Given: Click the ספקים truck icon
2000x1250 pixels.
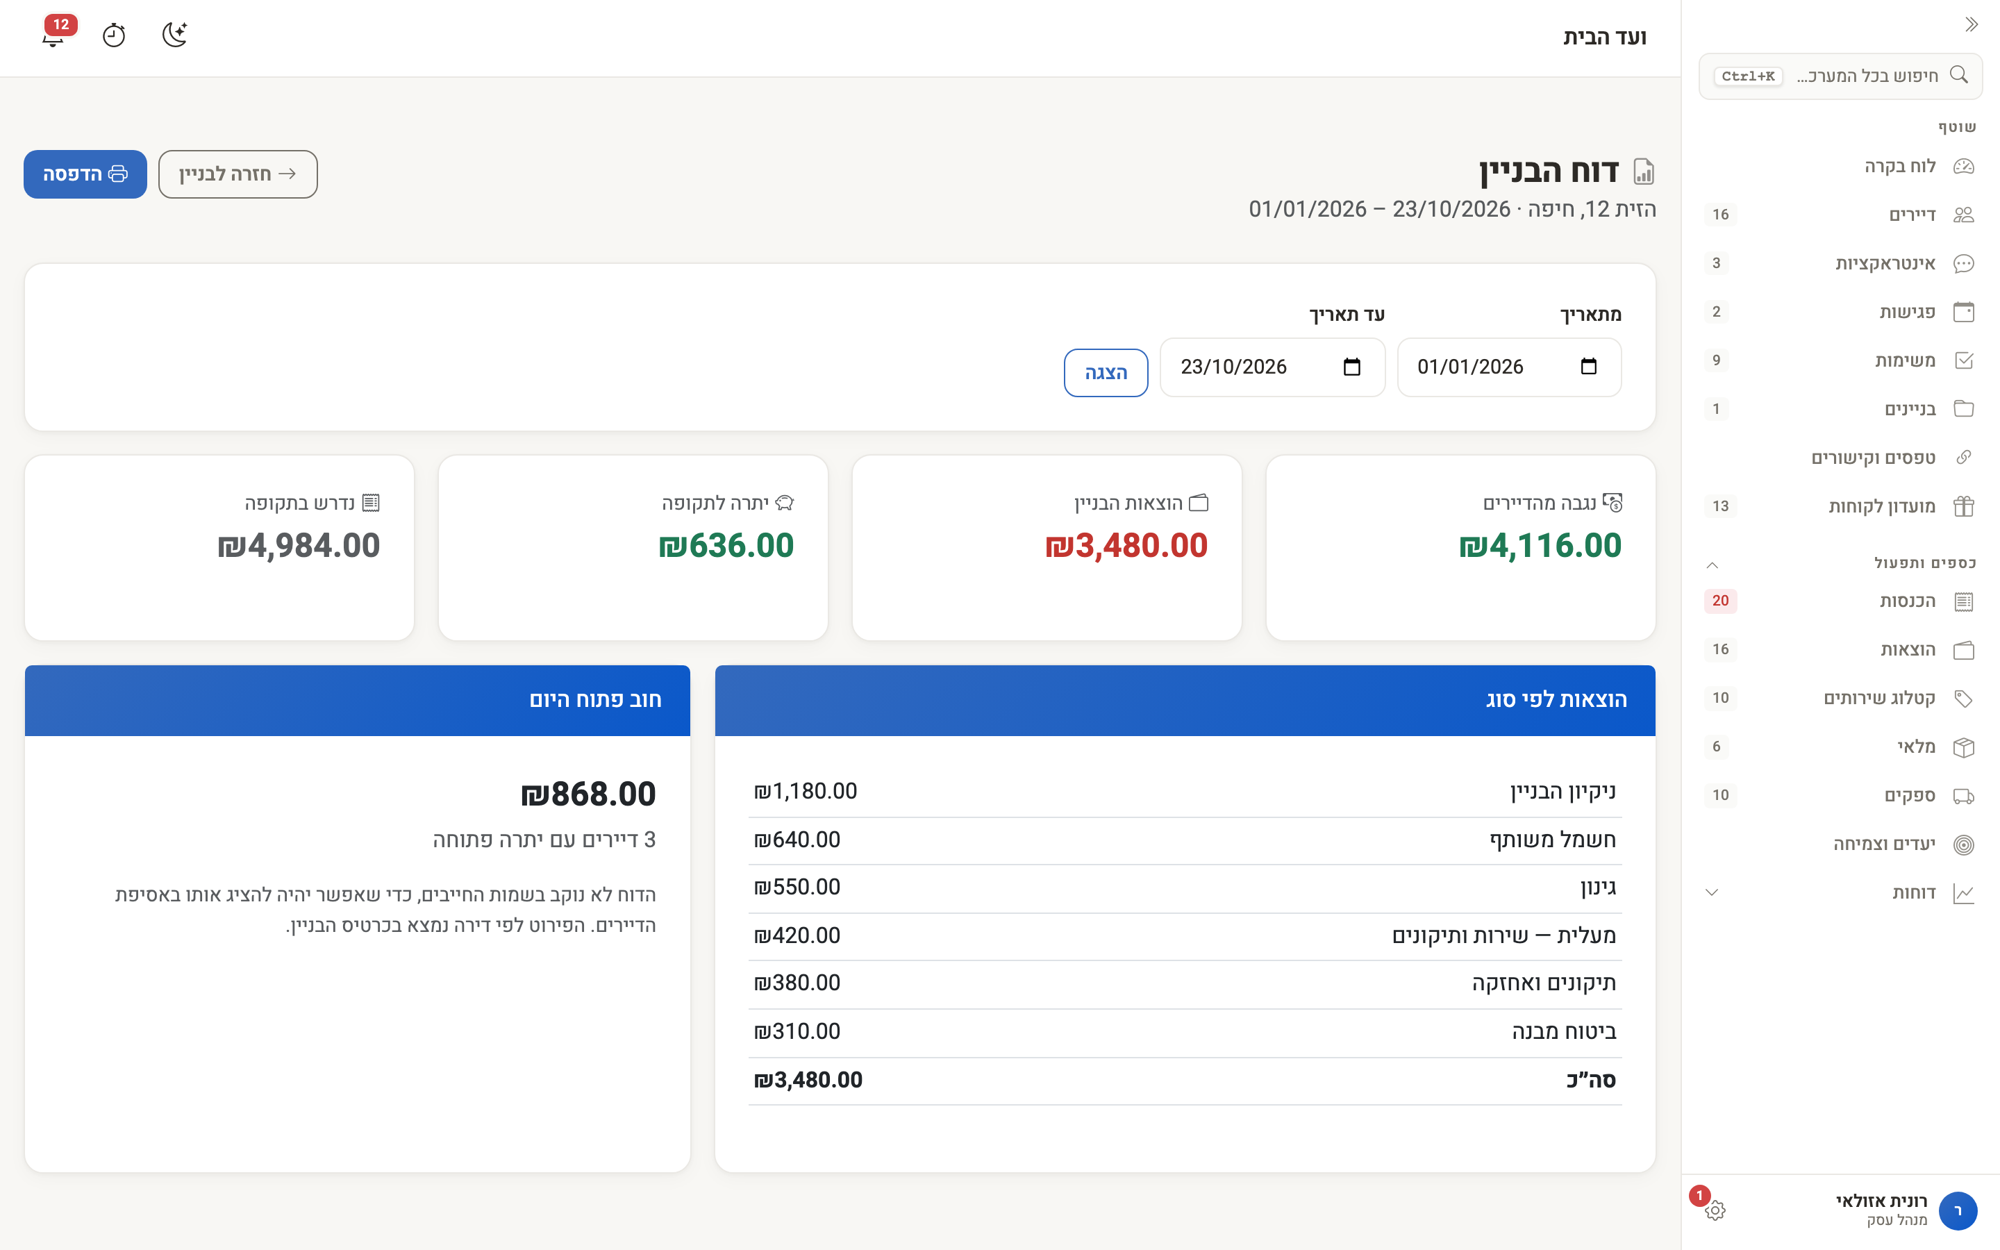Looking at the screenshot, I should pyautogui.click(x=1964, y=795).
